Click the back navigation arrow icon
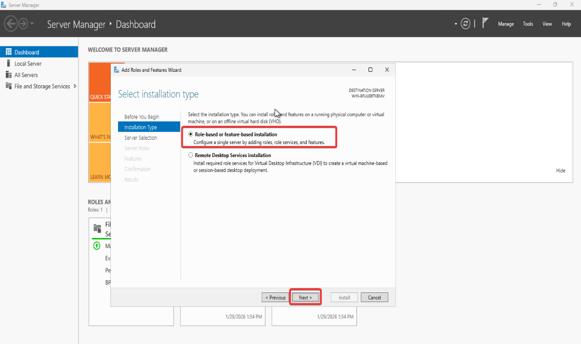This screenshot has width=581, height=344. pos(11,24)
